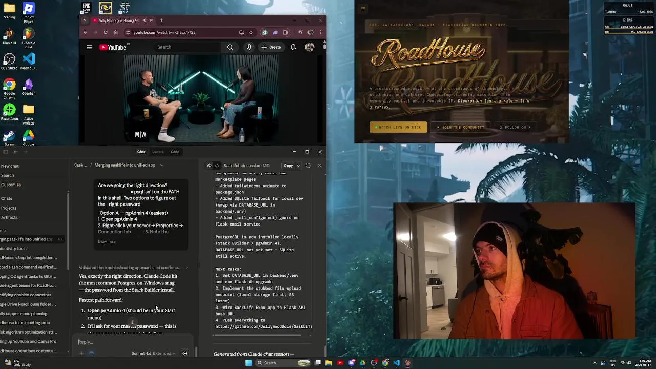
Task: Open the Chrome extensions puzzle icon
Action: click(x=285, y=32)
